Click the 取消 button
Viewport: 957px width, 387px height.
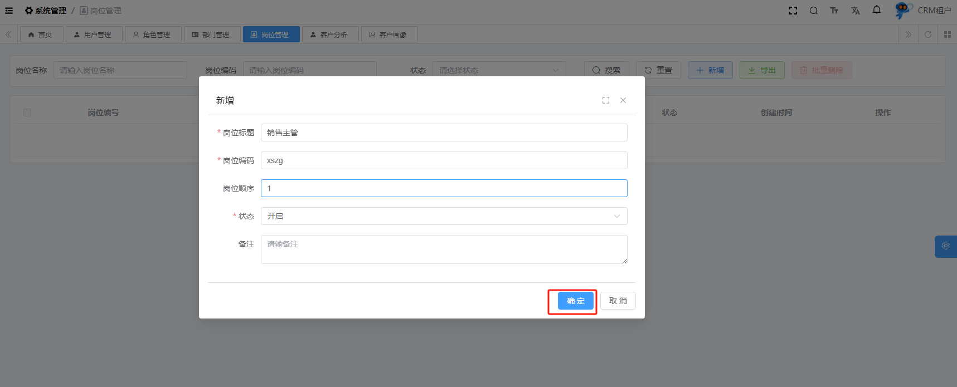(x=618, y=301)
